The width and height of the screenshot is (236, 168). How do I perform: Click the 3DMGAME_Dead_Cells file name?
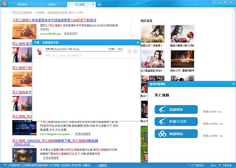point(62,49)
